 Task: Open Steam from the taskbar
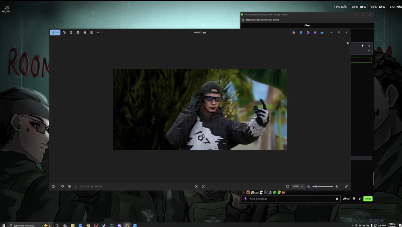104,225
